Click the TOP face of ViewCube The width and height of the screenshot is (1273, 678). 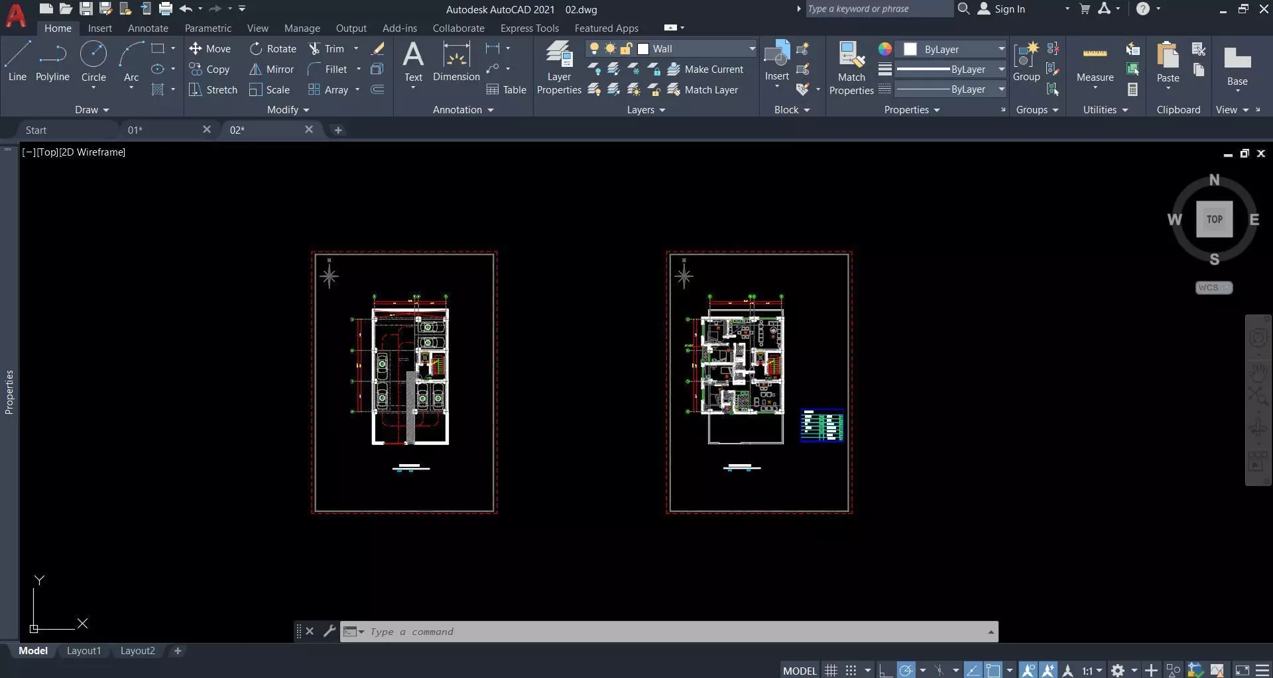pyautogui.click(x=1214, y=219)
